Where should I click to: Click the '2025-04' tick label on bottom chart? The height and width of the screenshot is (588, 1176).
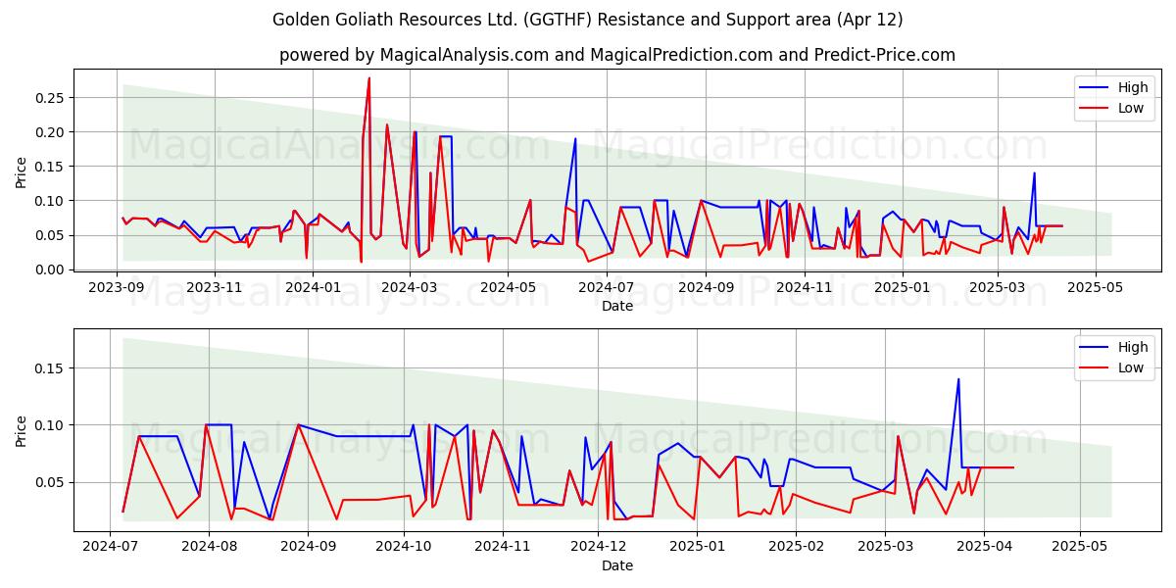(x=982, y=547)
